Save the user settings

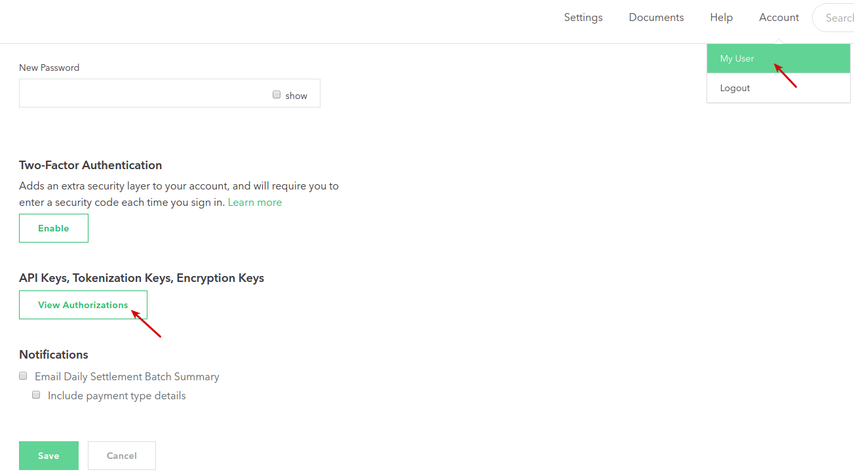(49, 456)
